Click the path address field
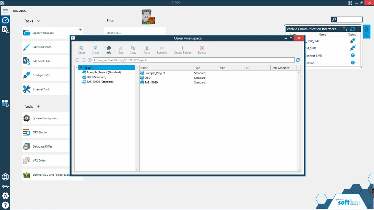 [194, 60]
